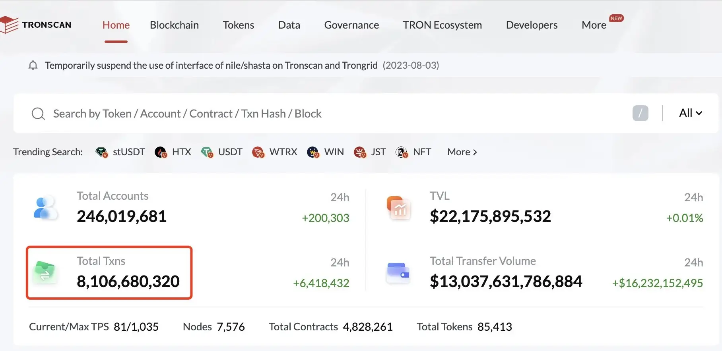Click 24h txns change +6,418,432
The height and width of the screenshot is (351, 722).
(321, 283)
